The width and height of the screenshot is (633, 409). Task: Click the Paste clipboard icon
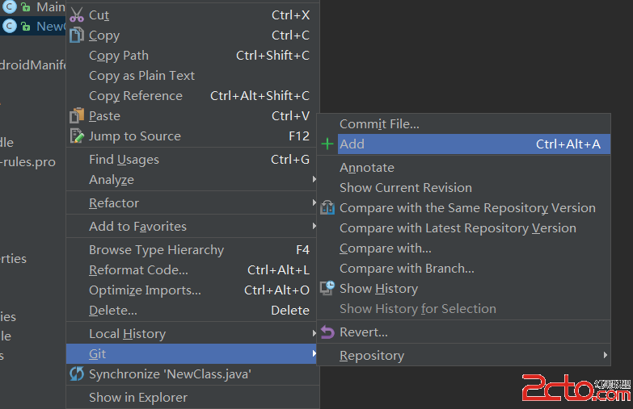[x=77, y=116]
